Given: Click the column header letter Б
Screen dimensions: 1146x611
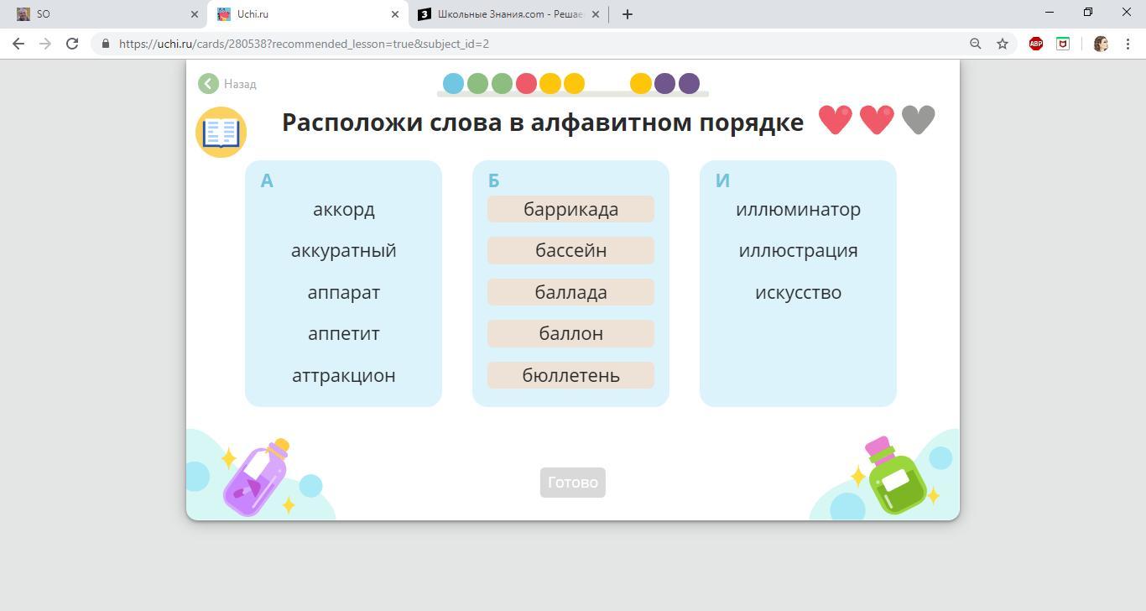Looking at the screenshot, I should pyautogui.click(x=493, y=180).
